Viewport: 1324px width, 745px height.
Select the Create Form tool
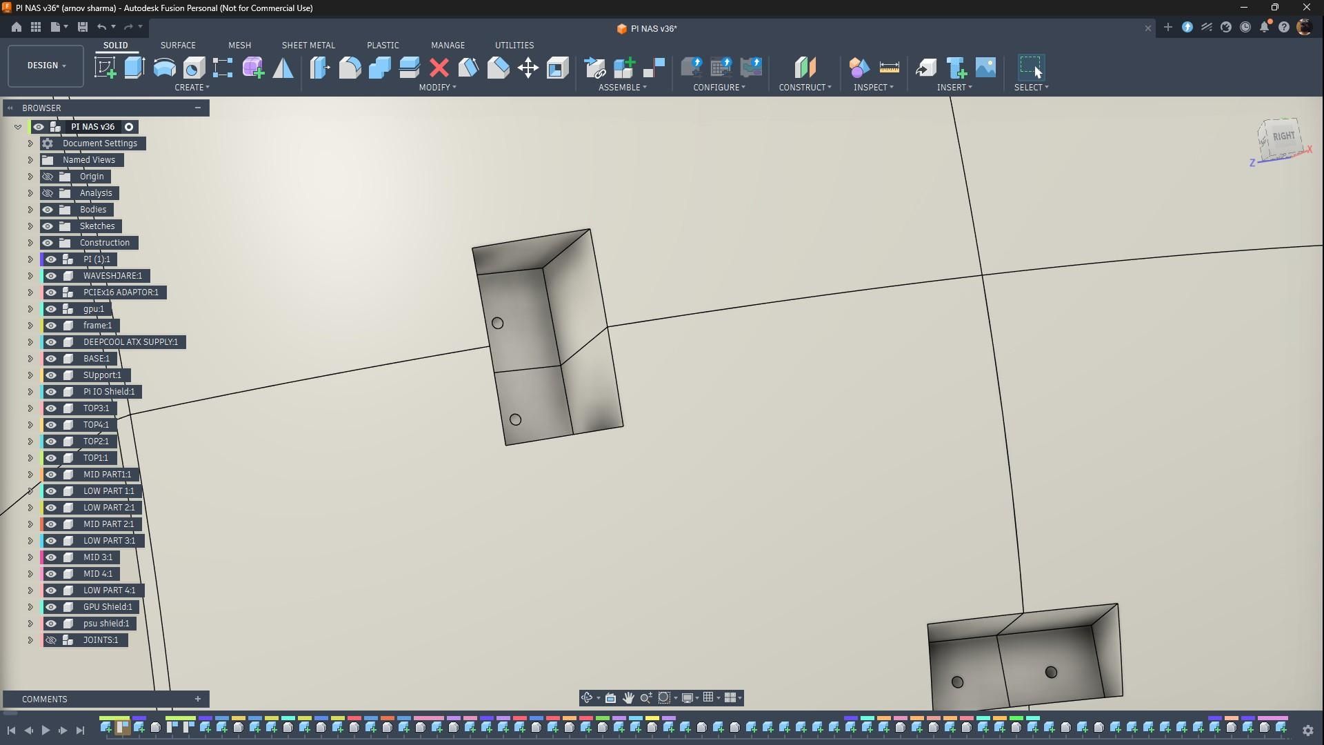(x=253, y=68)
